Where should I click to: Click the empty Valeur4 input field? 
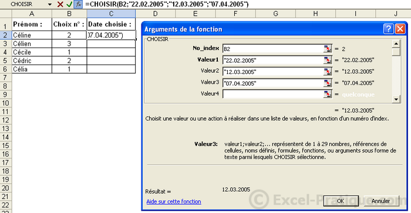tap(273, 94)
